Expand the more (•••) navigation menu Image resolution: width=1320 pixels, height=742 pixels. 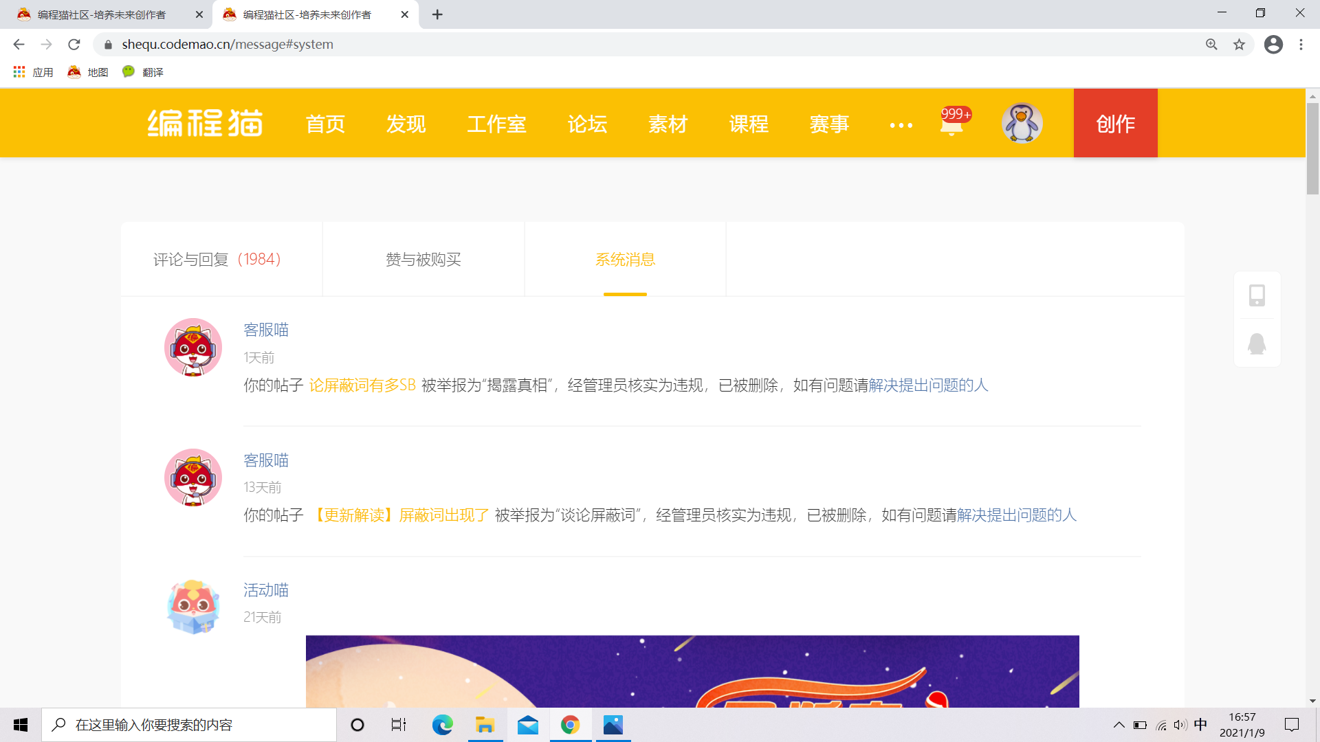tap(901, 125)
